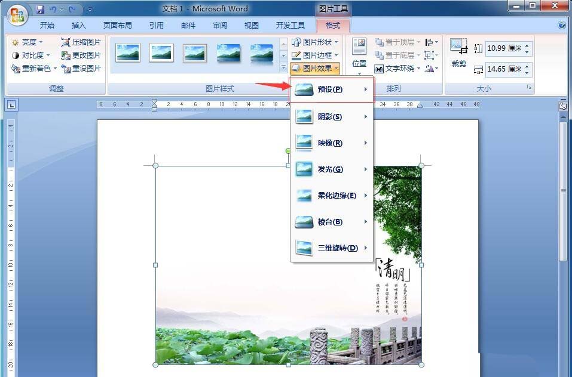This screenshot has height=377, width=572.
Task: Open the 开发工具 tab
Action: click(x=290, y=25)
